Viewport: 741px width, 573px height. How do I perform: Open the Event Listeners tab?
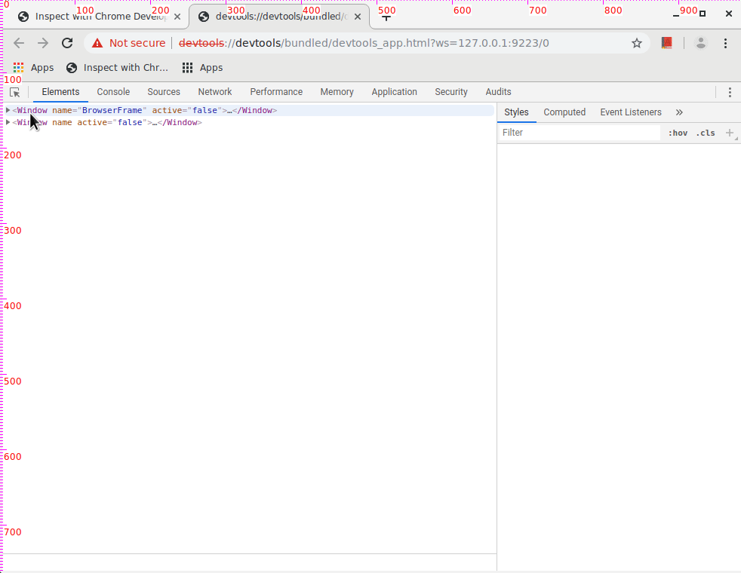click(630, 112)
